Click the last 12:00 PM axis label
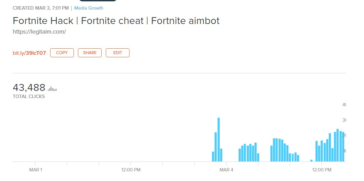The image size is (364, 181). pos(322,170)
